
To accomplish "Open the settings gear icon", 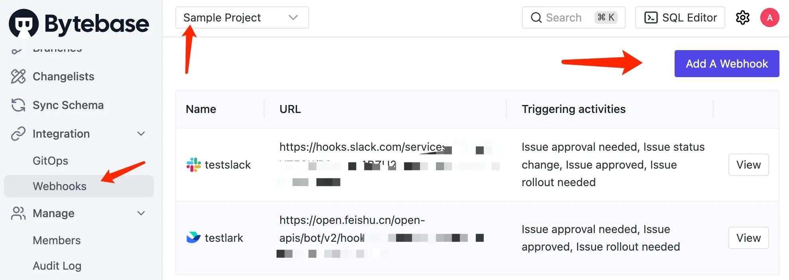I will pyautogui.click(x=743, y=17).
